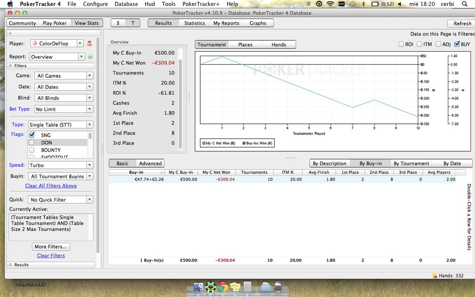475x297 pixels.
Task: Open the Blind filter dropdown
Action: pos(64,98)
